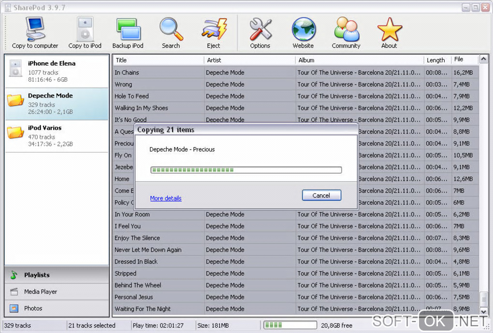
Task: Click the Size: 181MB status text
Action: point(213,325)
